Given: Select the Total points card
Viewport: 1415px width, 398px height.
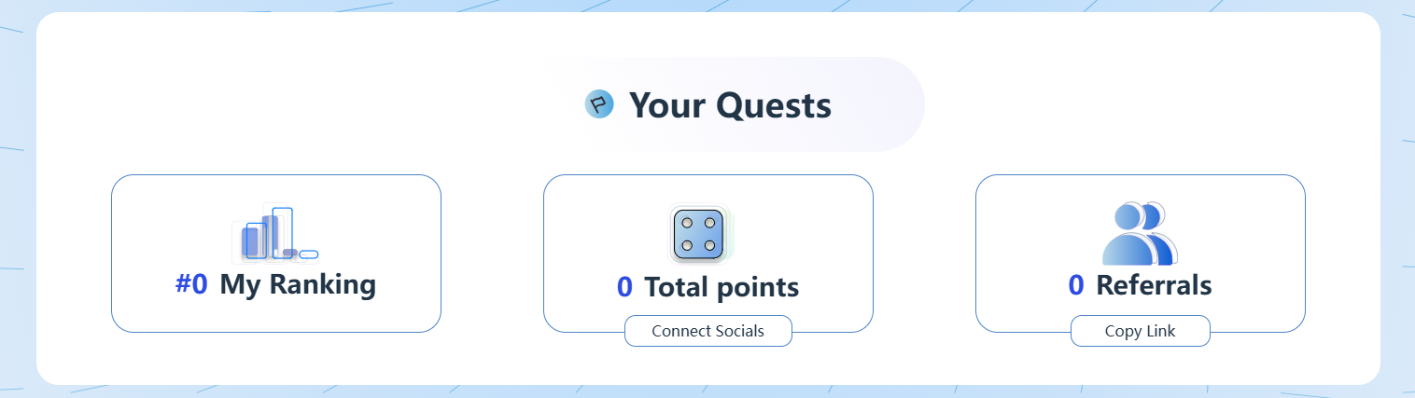Looking at the screenshot, I should [708, 254].
